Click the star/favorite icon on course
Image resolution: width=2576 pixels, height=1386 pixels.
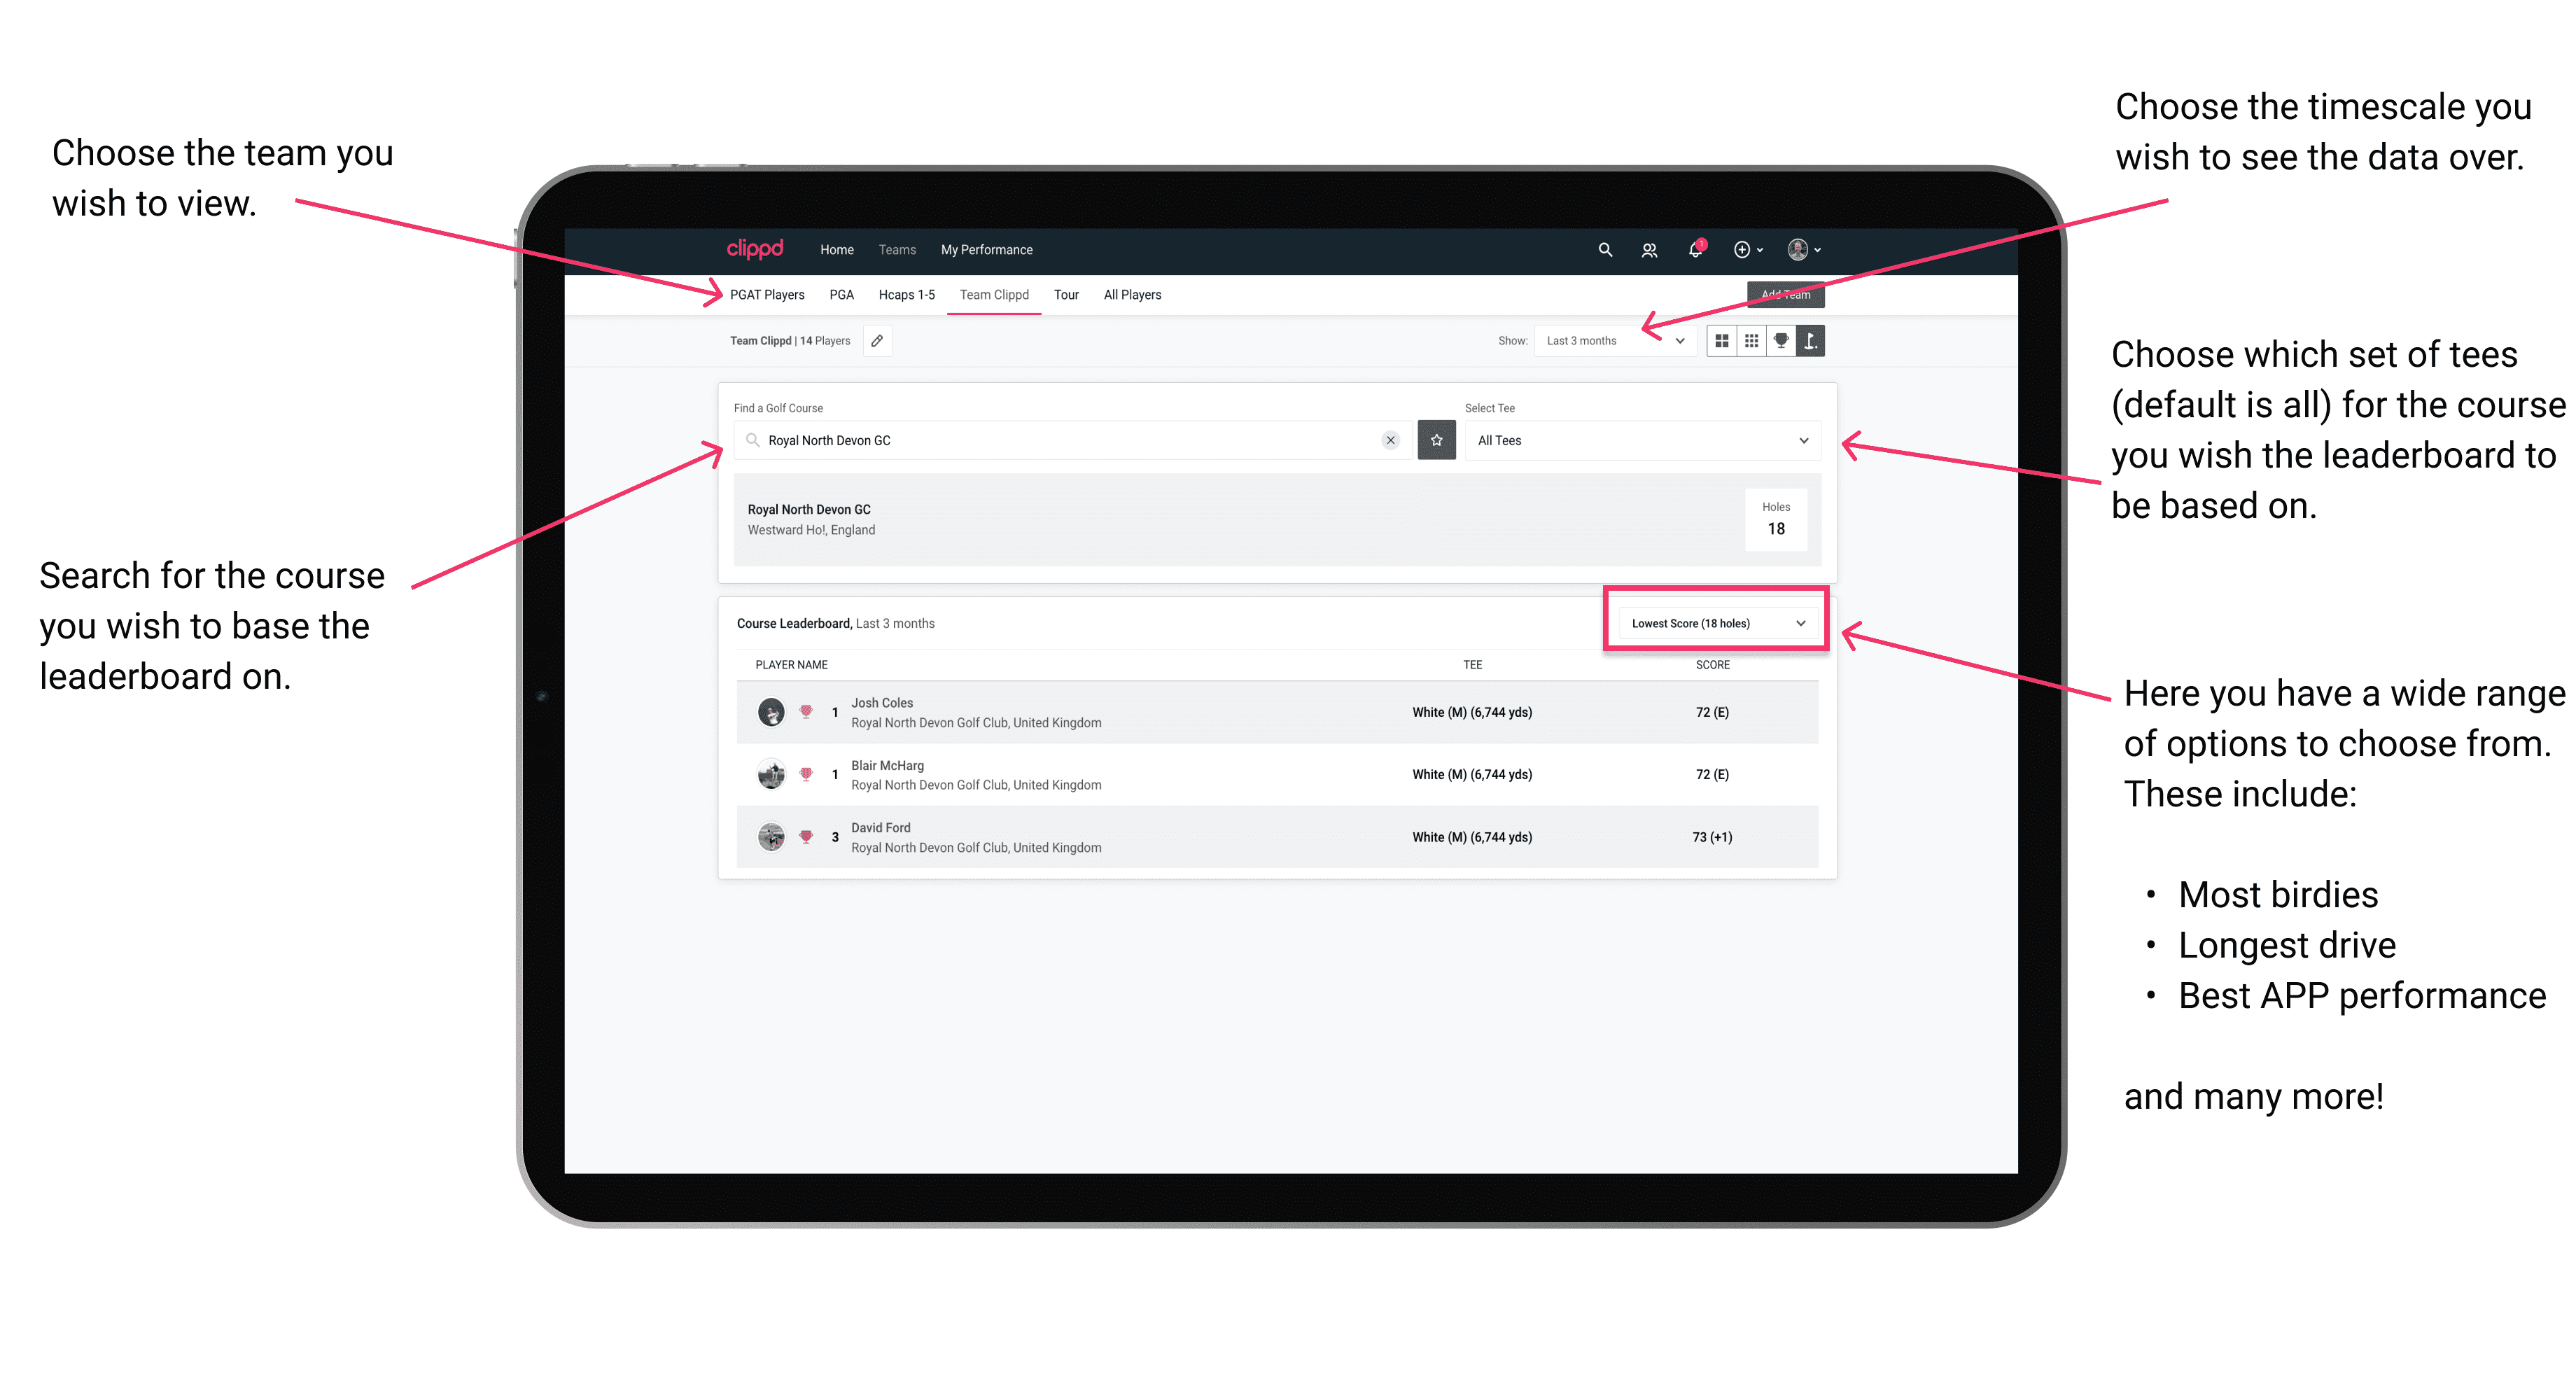click(x=1436, y=439)
